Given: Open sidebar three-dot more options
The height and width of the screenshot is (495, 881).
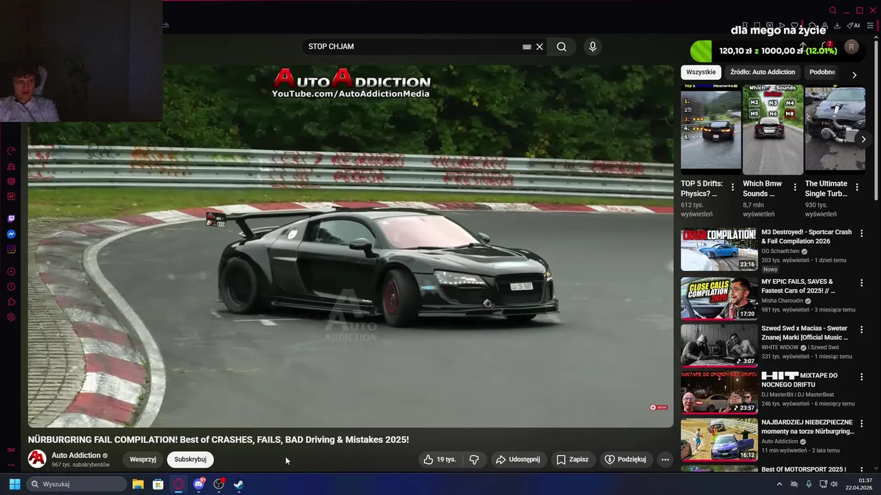Looking at the screenshot, I should click(x=11, y=465).
